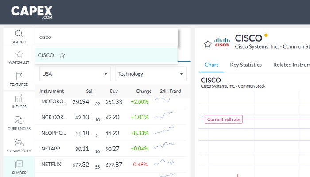Sort by Change column header

[x=144, y=91]
